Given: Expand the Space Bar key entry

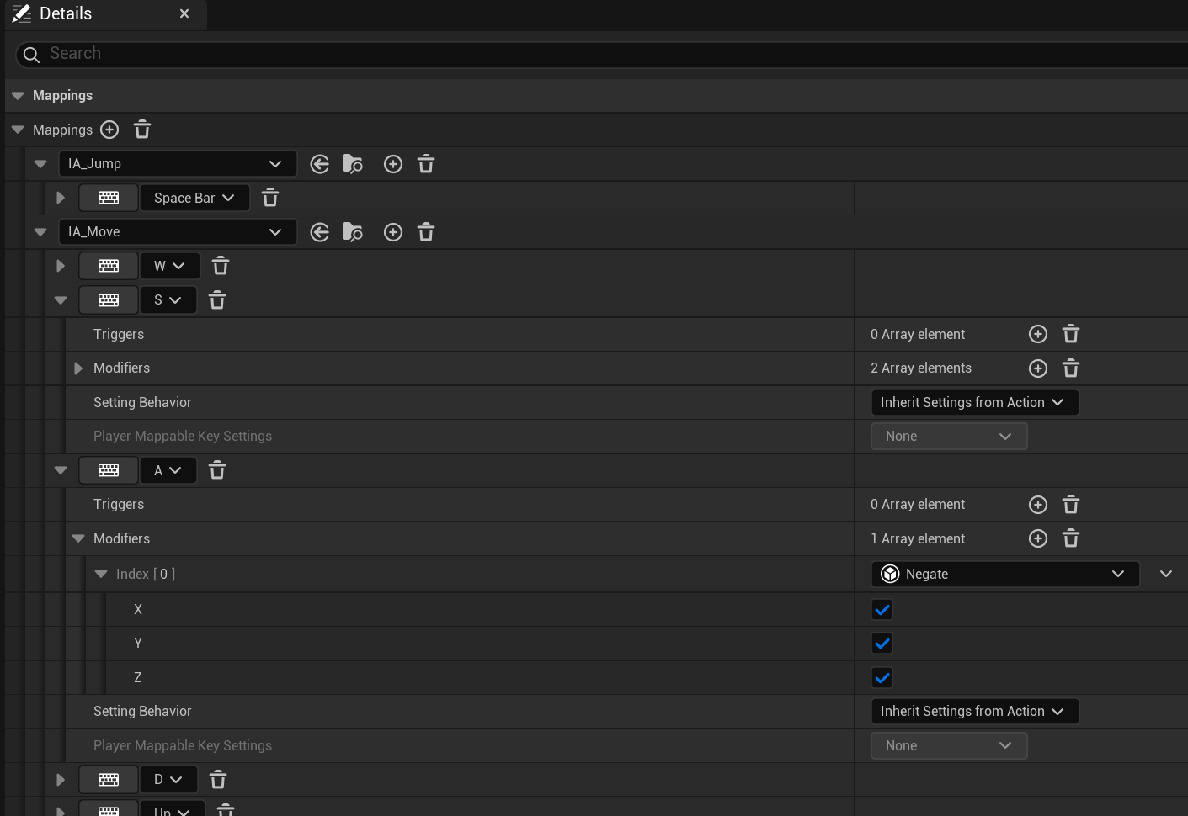Looking at the screenshot, I should point(61,198).
